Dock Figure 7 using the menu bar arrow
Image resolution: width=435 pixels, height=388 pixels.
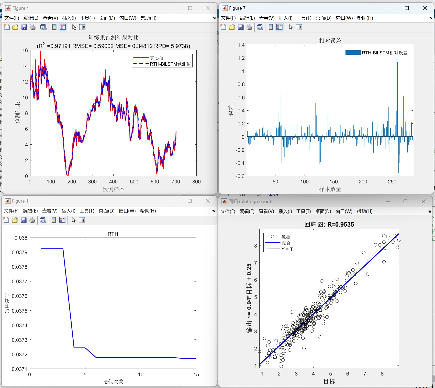[x=431, y=18]
